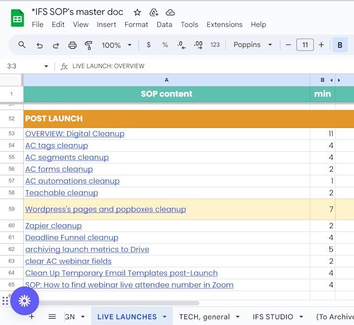The height and width of the screenshot is (325, 354).
Task: Decrease decimal places
Action: coord(181,45)
